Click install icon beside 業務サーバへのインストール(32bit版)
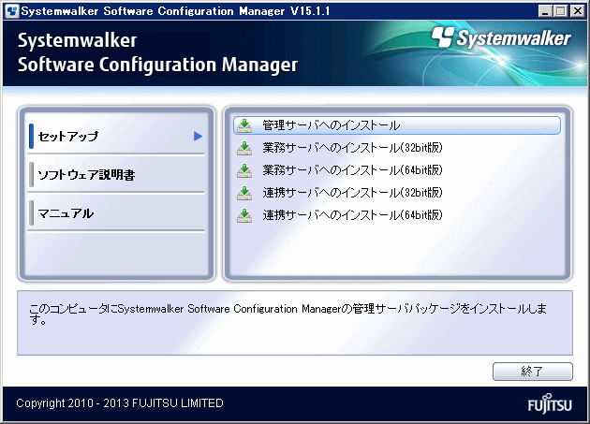The height and width of the screenshot is (424, 590). pos(244,148)
